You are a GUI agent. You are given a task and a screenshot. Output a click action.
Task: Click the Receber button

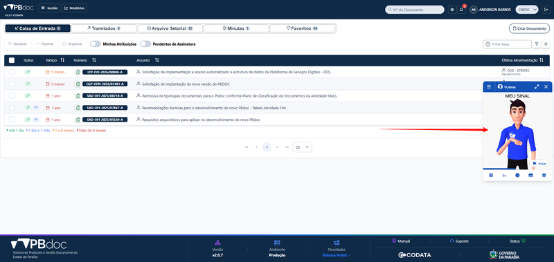coord(17,44)
